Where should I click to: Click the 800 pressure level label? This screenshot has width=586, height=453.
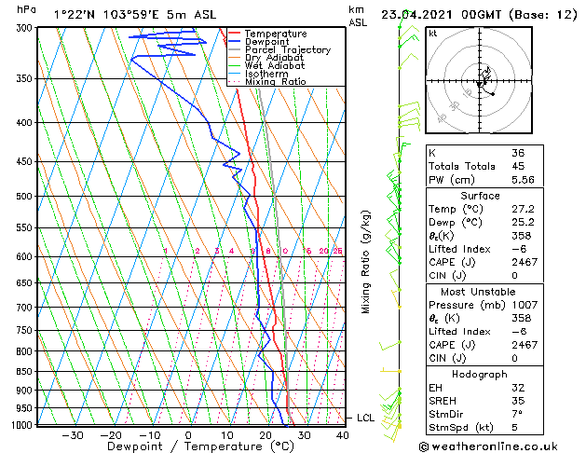click(26, 351)
